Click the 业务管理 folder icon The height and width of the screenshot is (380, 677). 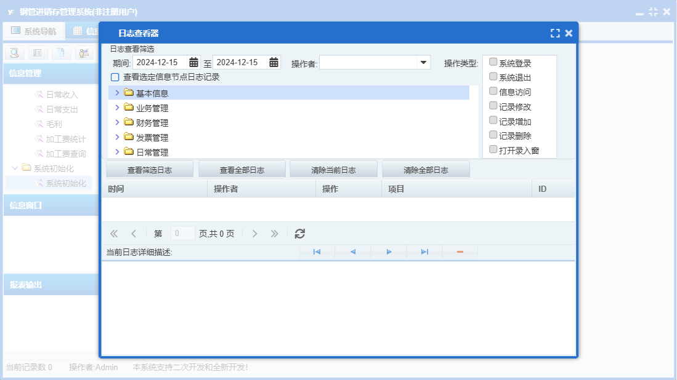pos(129,107)
